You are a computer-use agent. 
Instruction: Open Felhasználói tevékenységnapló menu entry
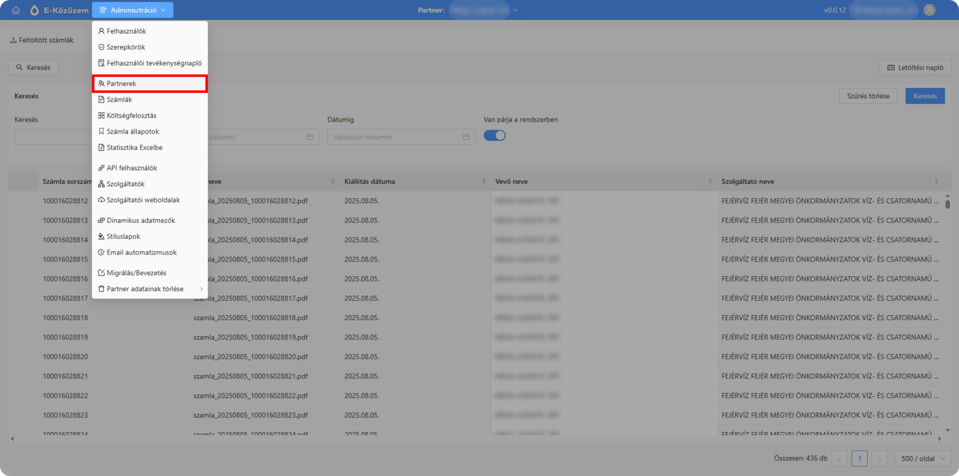coord(150,63)
